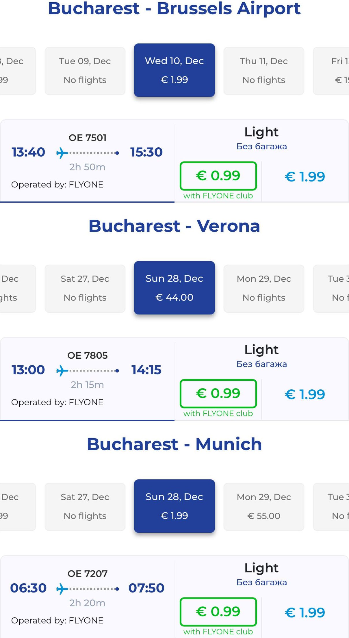Select Mon 29, Dec on Verona route
The height and width of the screenshot is (638, 349).
(264, 288)
